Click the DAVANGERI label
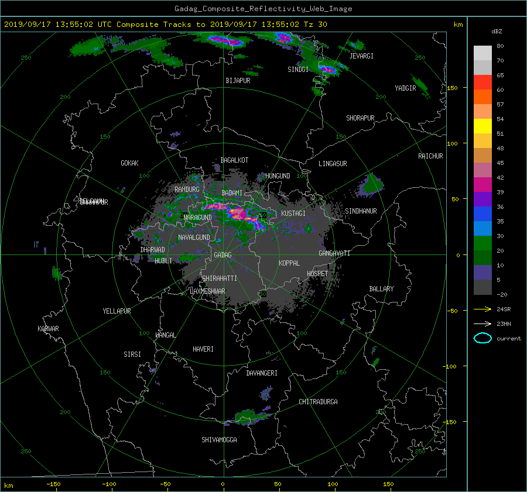This screenshot has height=492, width=527. 262,373
